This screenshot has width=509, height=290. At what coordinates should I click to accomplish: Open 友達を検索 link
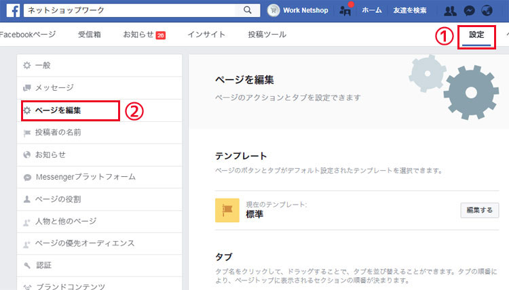click(x=410, y=10)
